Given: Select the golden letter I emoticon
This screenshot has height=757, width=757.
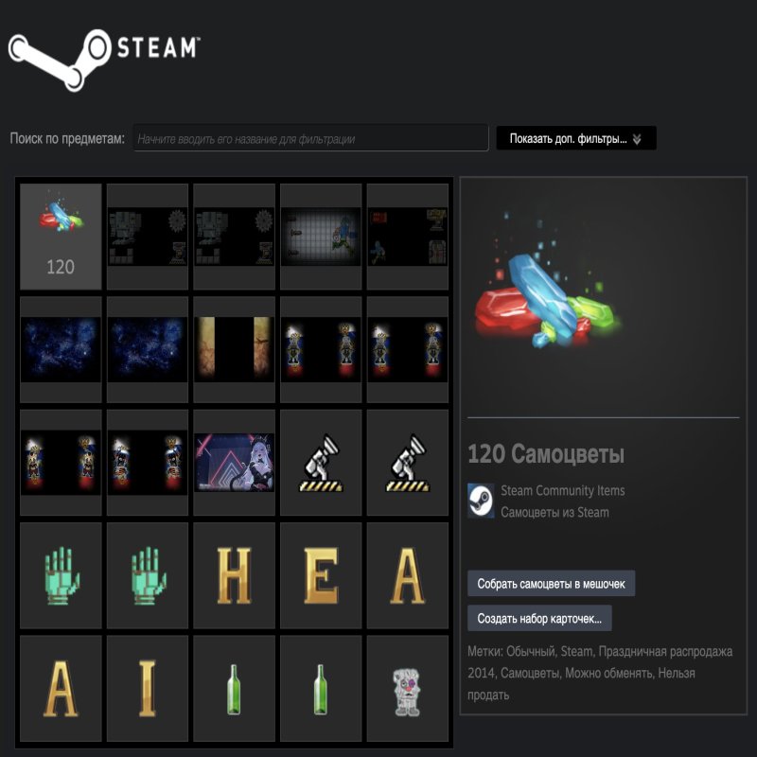Looking at the screenshot, I should pyautogui.click(x=147, y=688).
